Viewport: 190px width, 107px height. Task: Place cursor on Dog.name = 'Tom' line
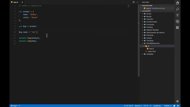click(x=28, y=32)
